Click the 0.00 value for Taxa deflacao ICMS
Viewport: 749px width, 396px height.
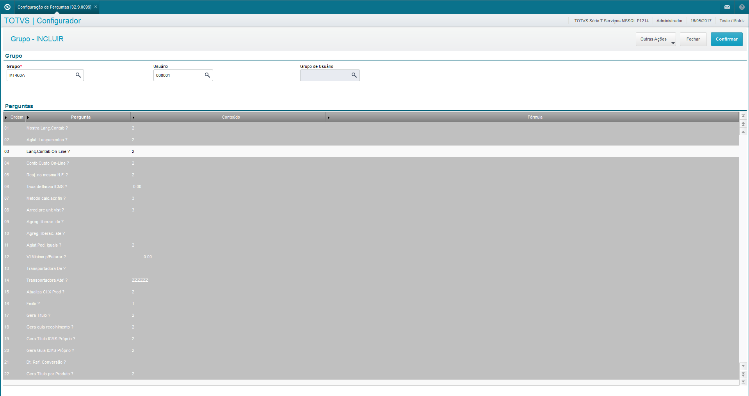click(137, 186)
